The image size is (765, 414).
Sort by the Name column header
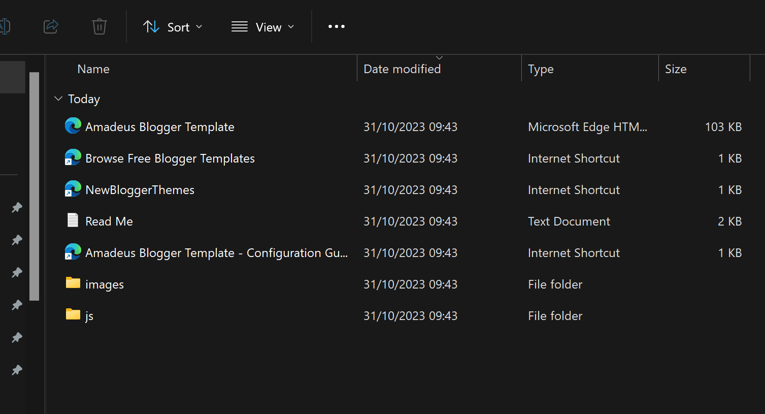[93, 69]
